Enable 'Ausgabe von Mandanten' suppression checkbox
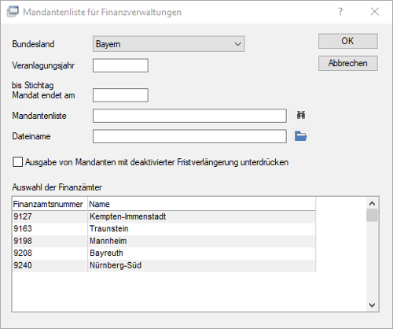Screen dimensions: 393x329 (17, 162)
